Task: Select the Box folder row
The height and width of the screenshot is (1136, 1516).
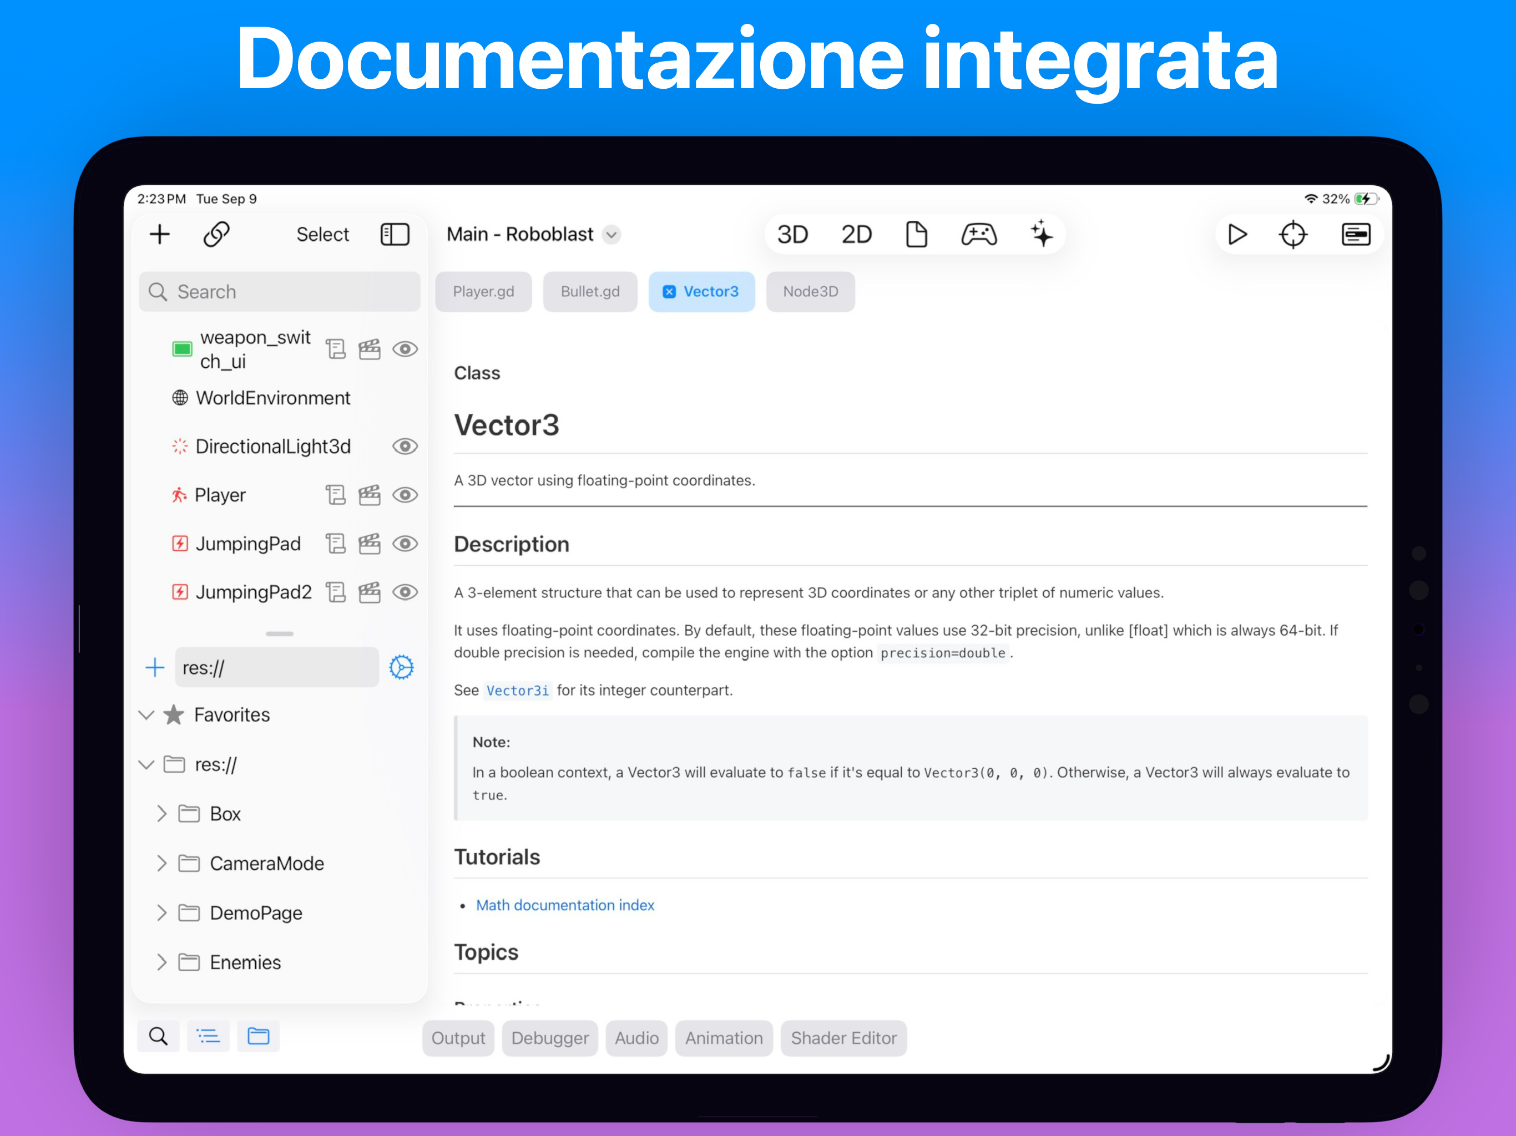Action: (280, 814)
